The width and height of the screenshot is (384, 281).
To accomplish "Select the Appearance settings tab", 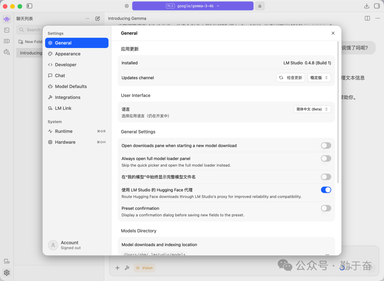I will pos(77,54).
